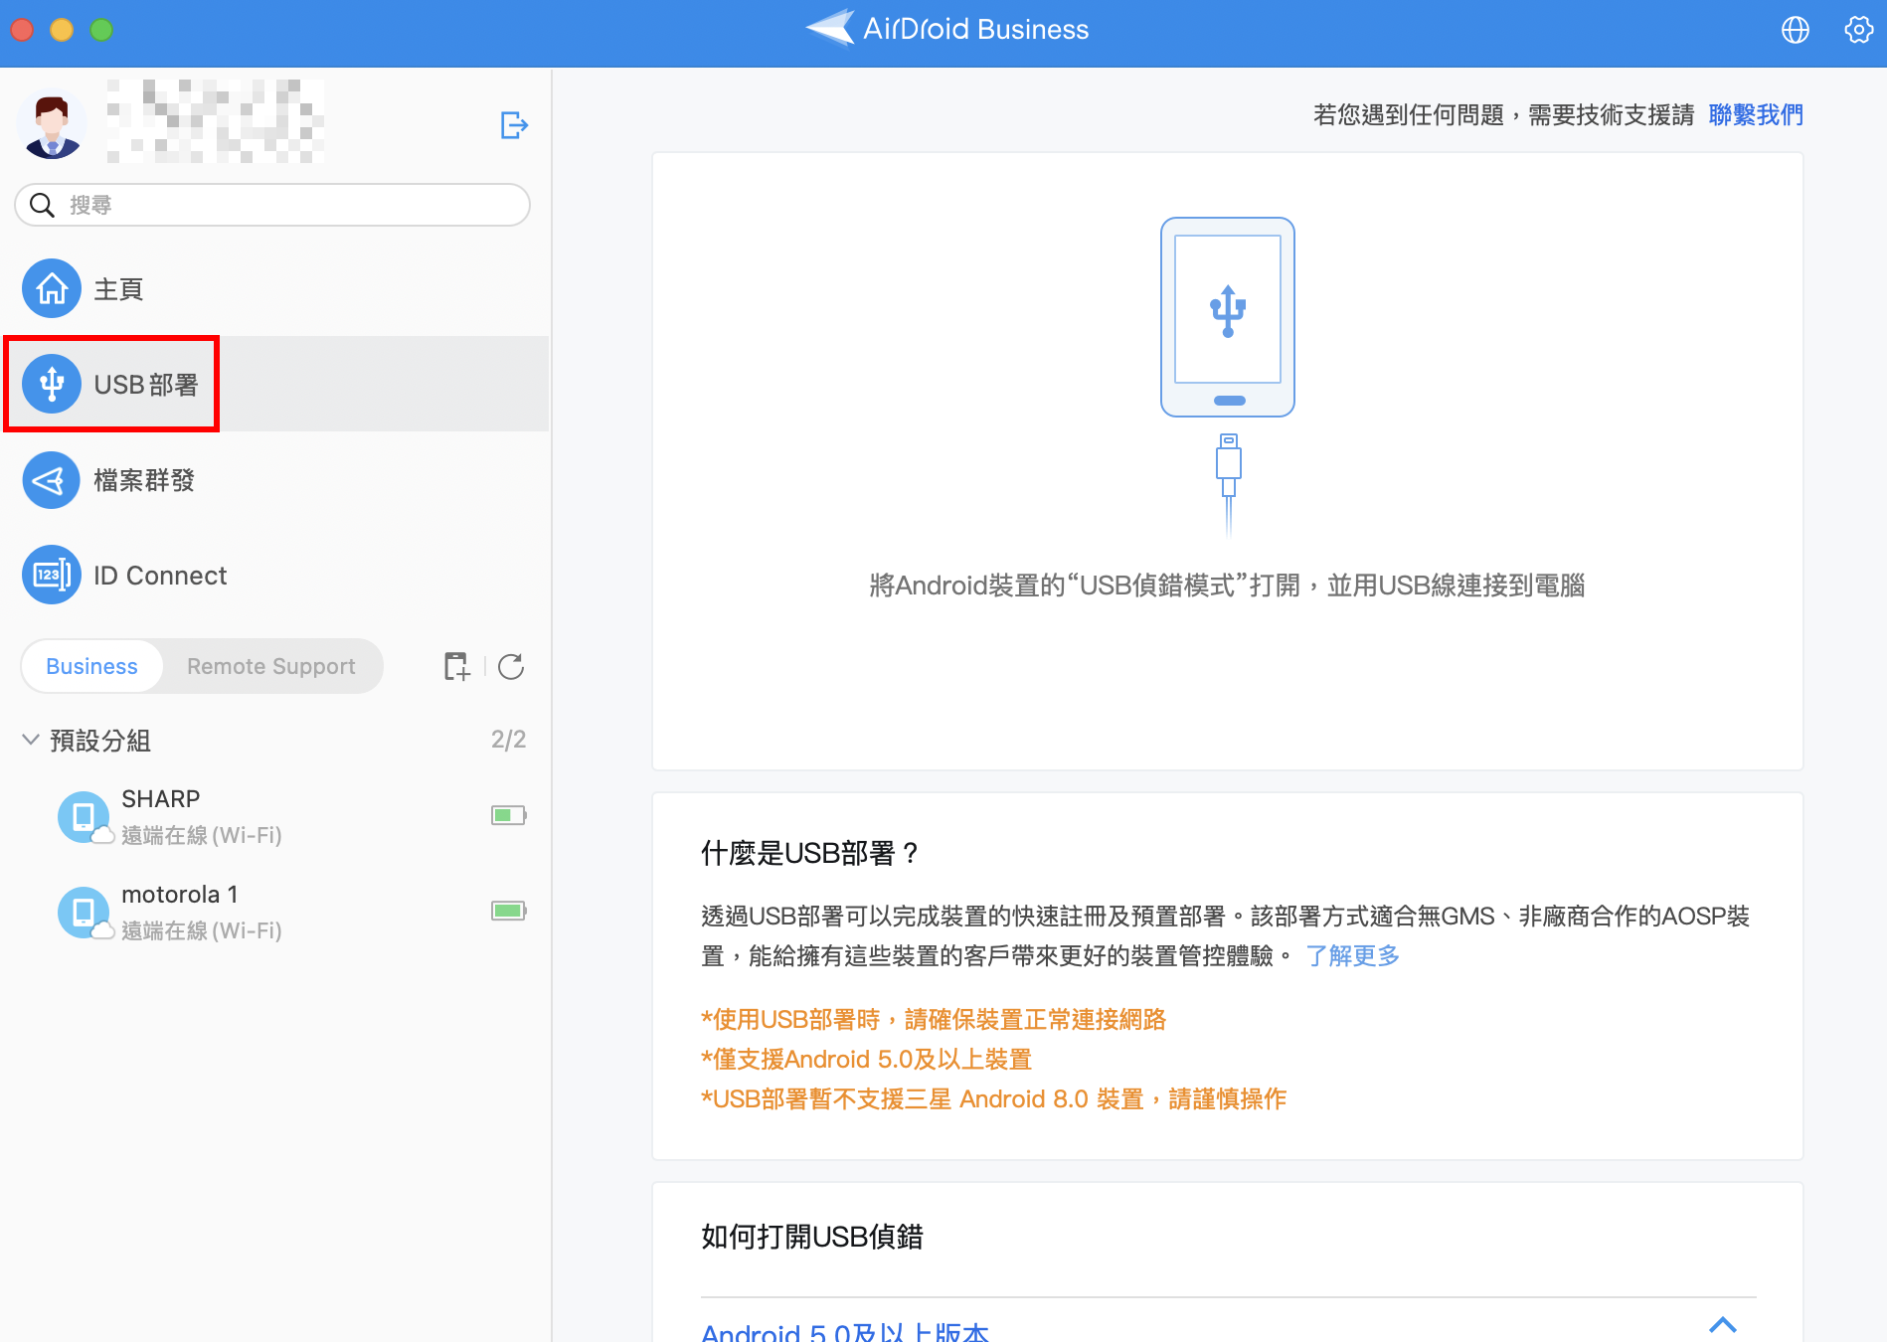Open the SHARP device name
The width and height of the screenshot is (1887, 1342).
161,799
